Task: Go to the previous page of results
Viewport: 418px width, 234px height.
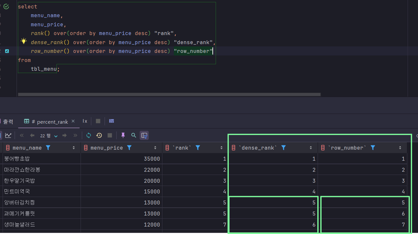Action: (x=32, y=135)
